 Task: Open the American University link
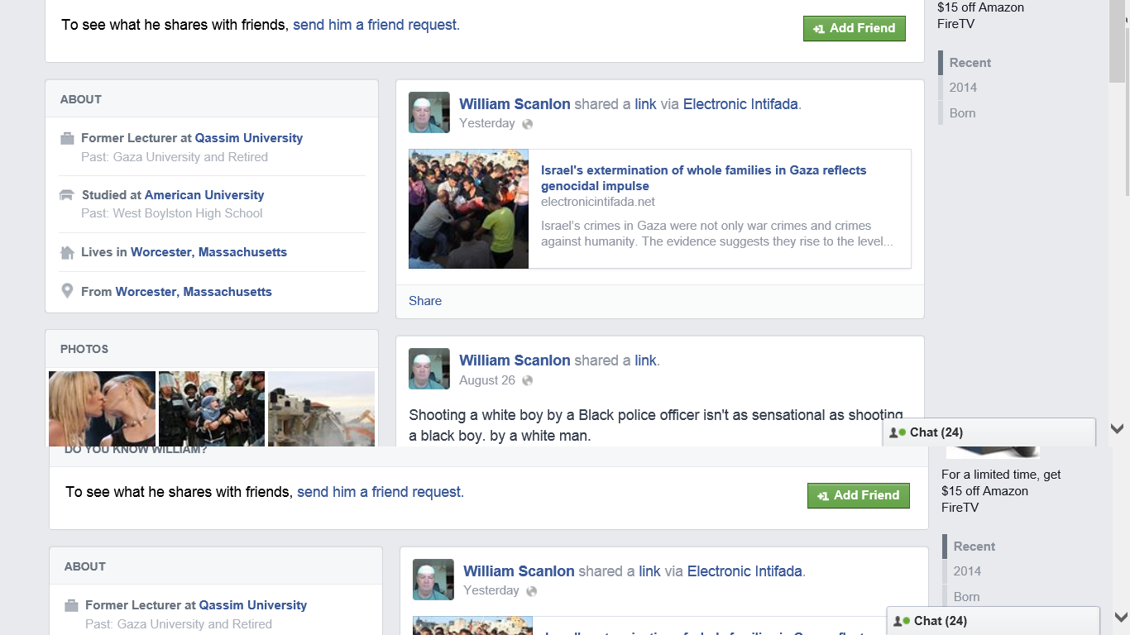point(204,195)
